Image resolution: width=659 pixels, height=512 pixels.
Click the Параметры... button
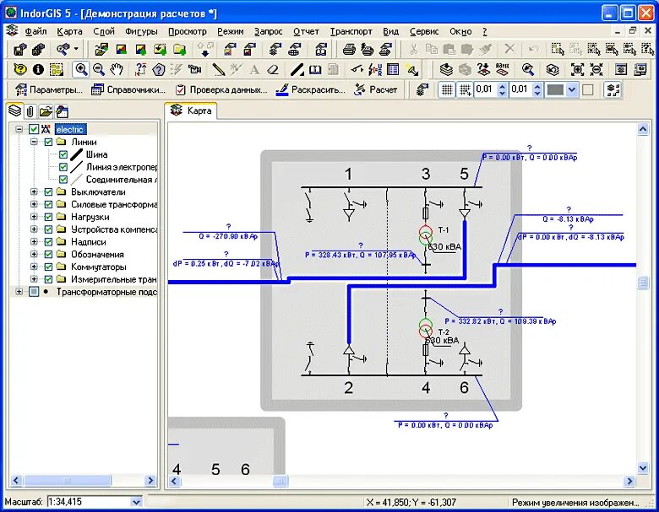(x=48, y=89)
